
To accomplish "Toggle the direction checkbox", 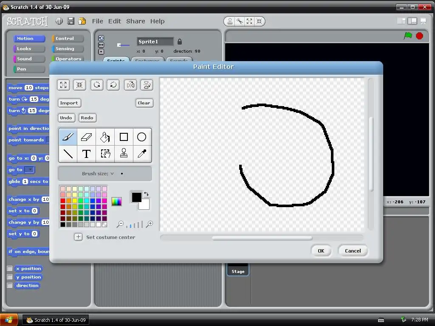I will (10, 285).
